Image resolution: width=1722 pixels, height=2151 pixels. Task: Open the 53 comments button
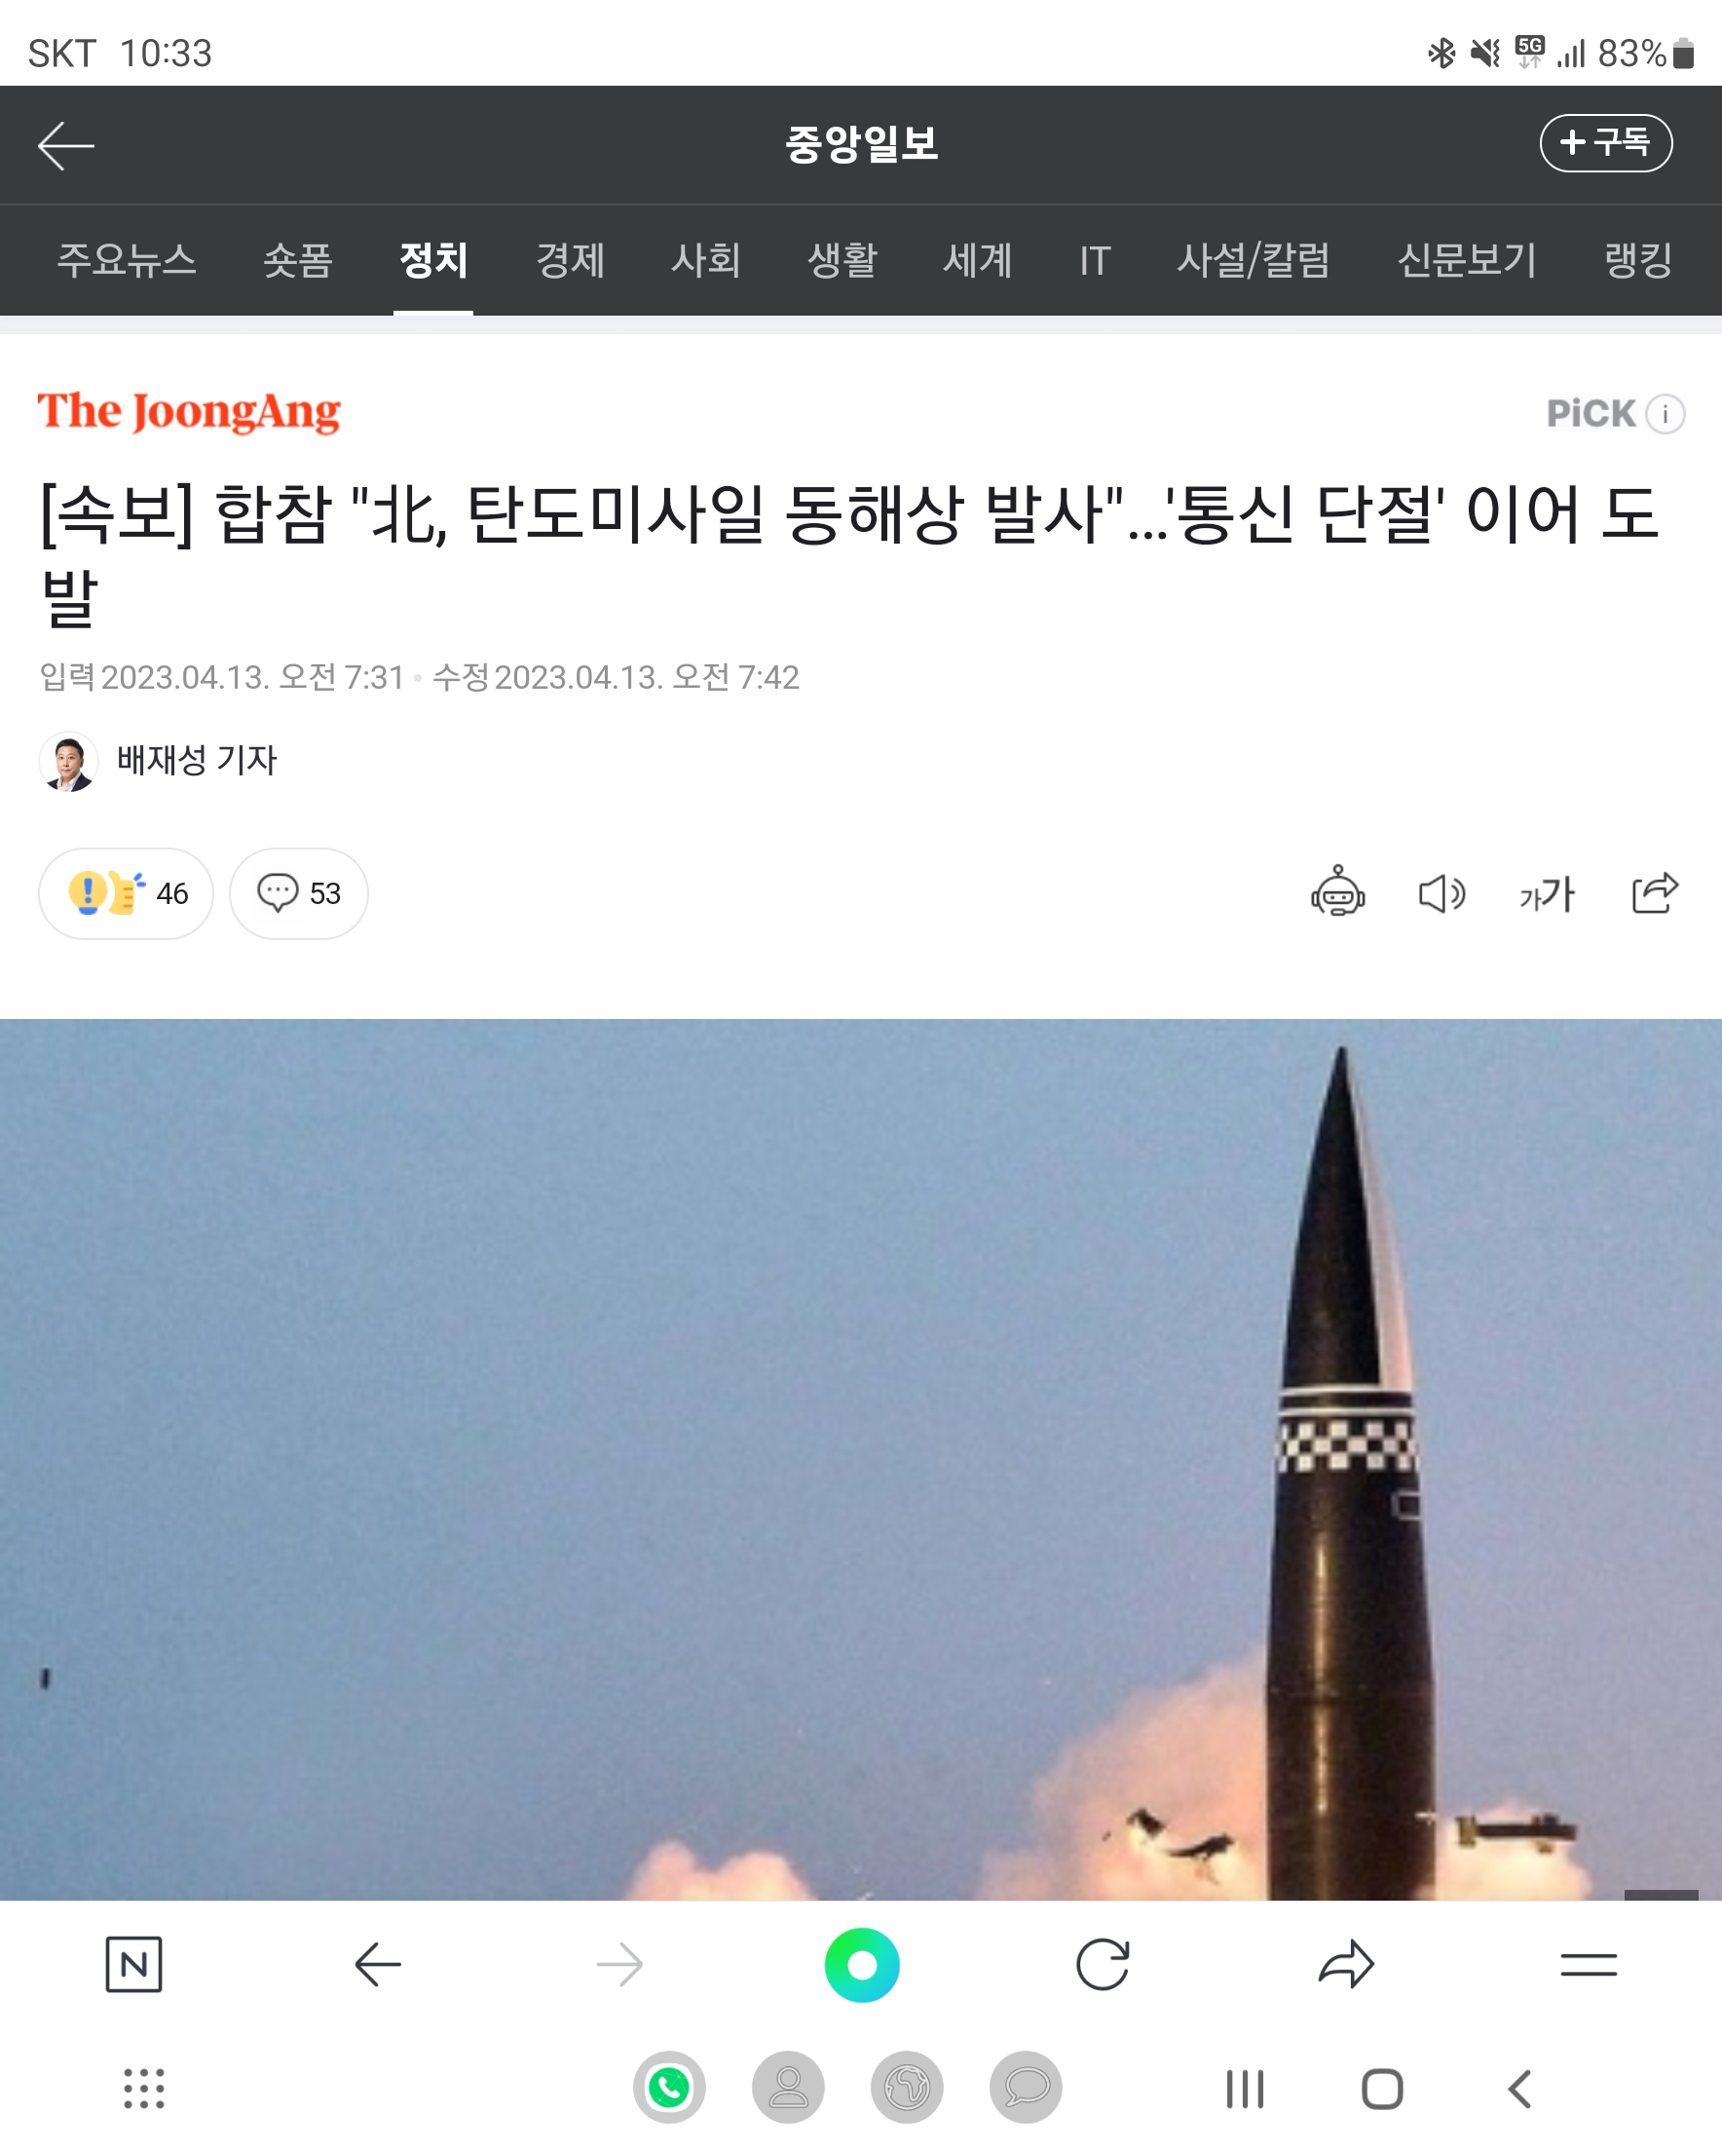[298, 893]
